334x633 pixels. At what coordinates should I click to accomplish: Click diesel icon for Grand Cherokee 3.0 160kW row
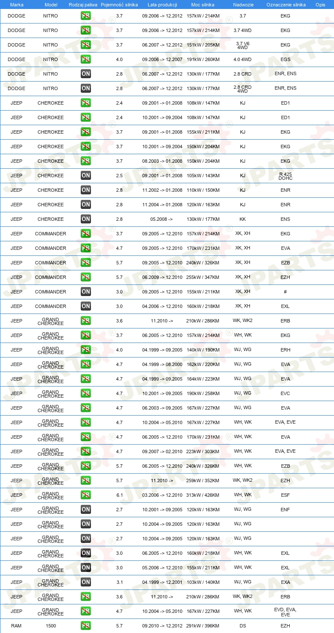86,553
